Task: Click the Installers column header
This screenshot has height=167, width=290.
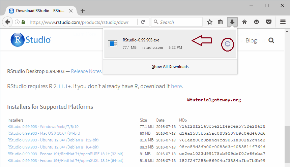Action: [16, 120]
